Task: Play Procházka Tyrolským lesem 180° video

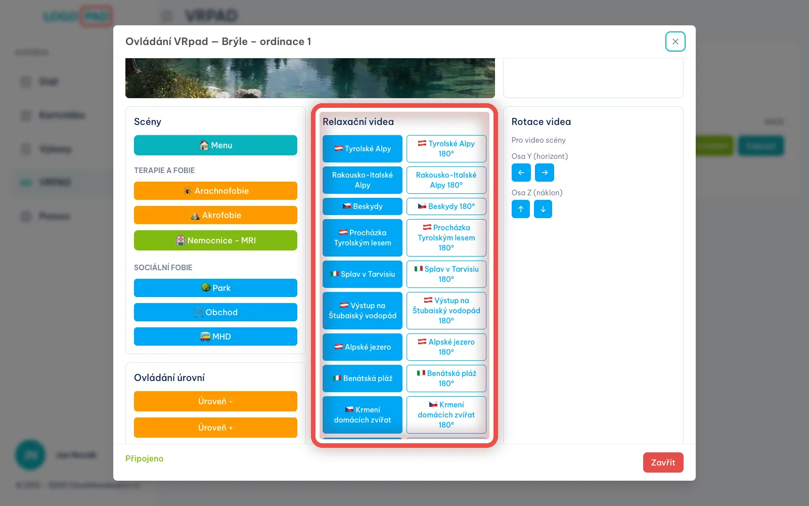Action: pyautogui.click(x=446, y=238)
